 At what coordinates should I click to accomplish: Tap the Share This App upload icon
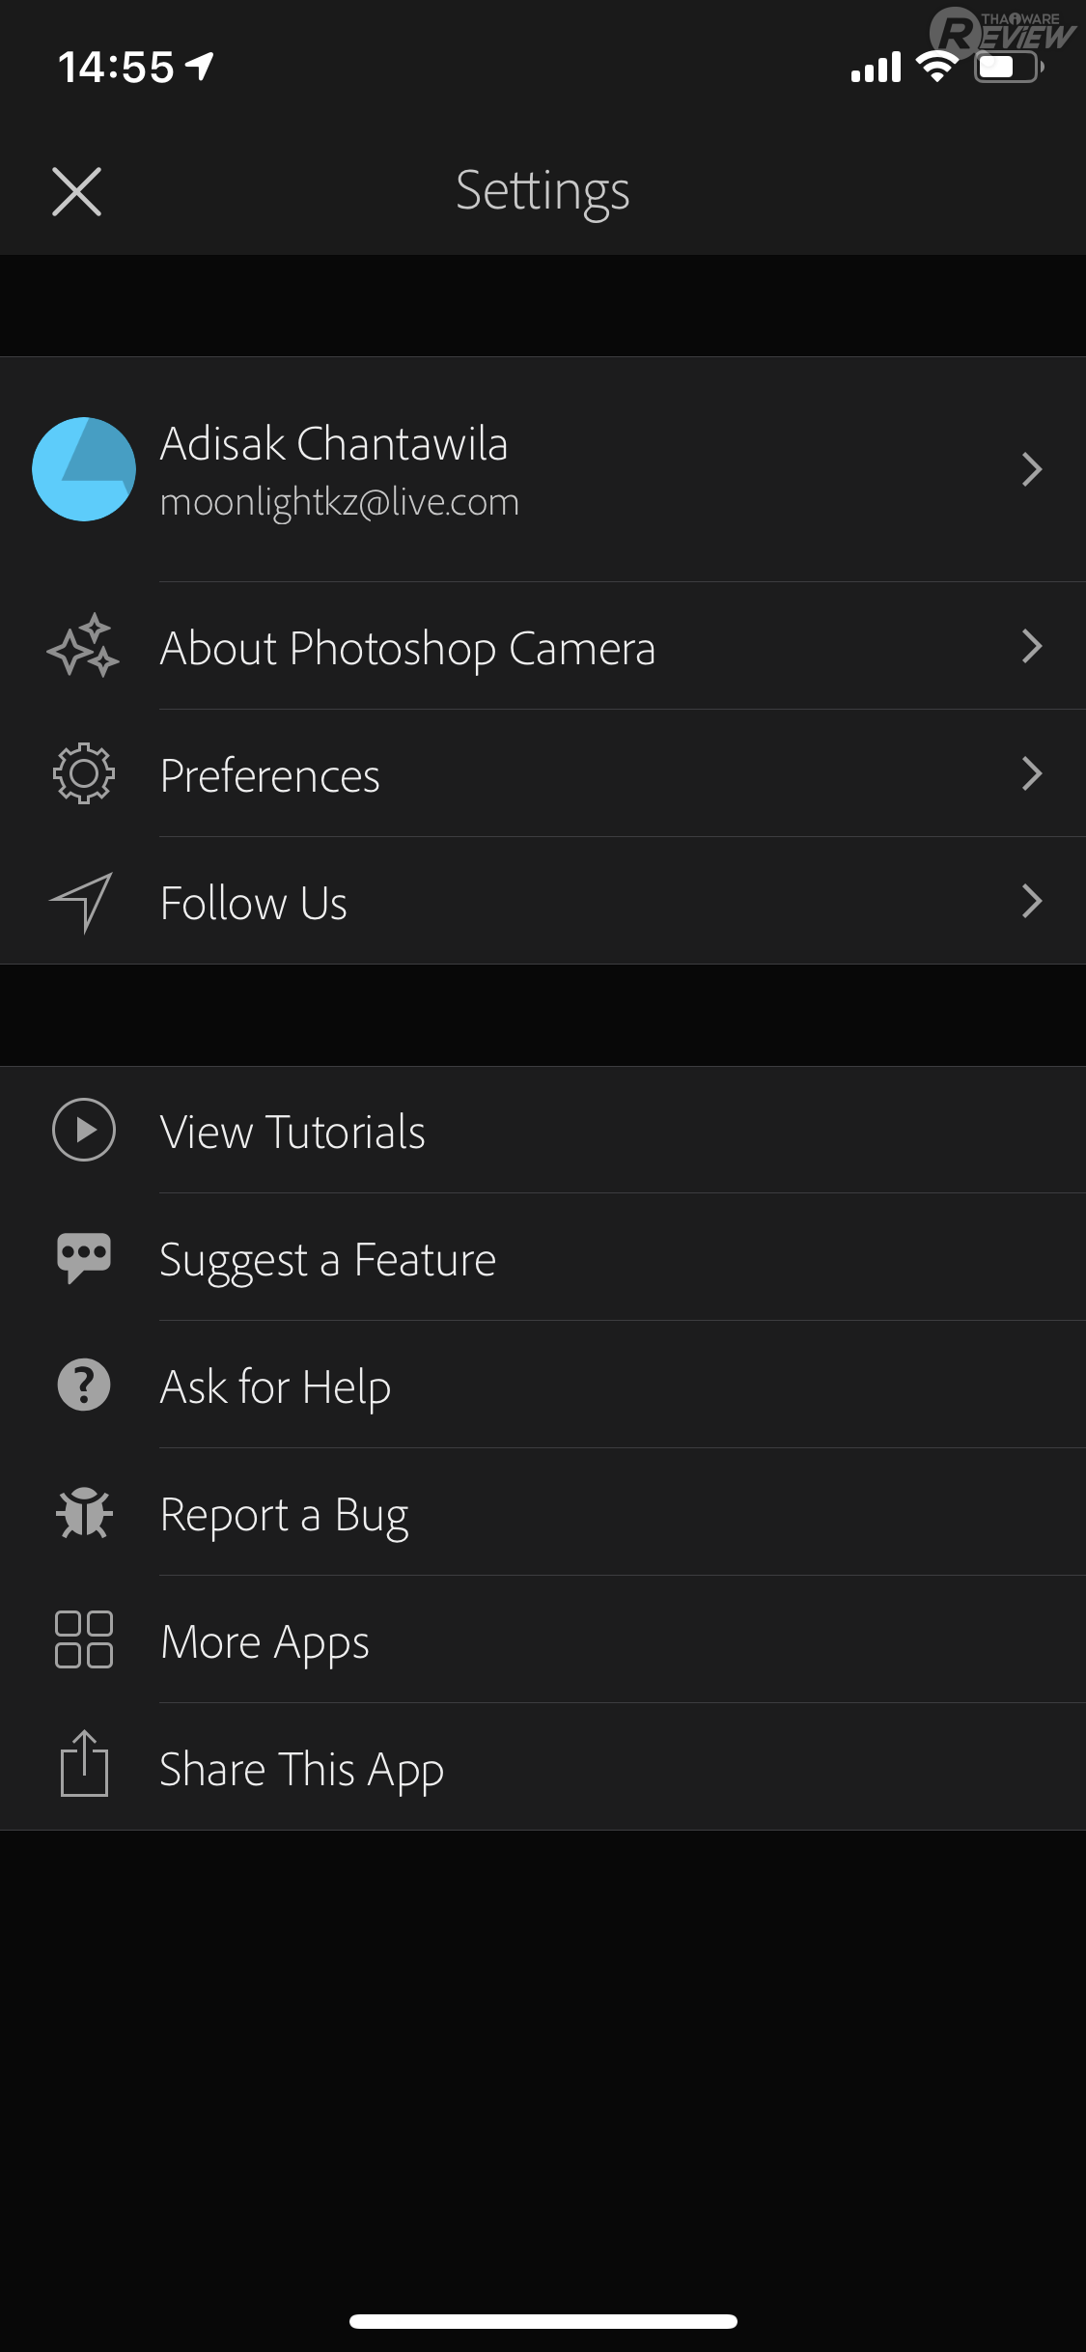pos(84,1765)
